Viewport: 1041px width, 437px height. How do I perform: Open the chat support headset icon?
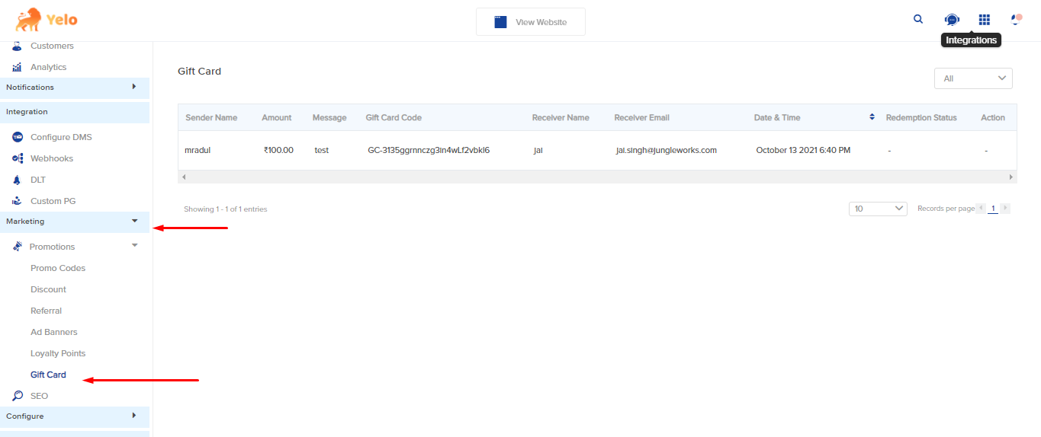point(952,20)
